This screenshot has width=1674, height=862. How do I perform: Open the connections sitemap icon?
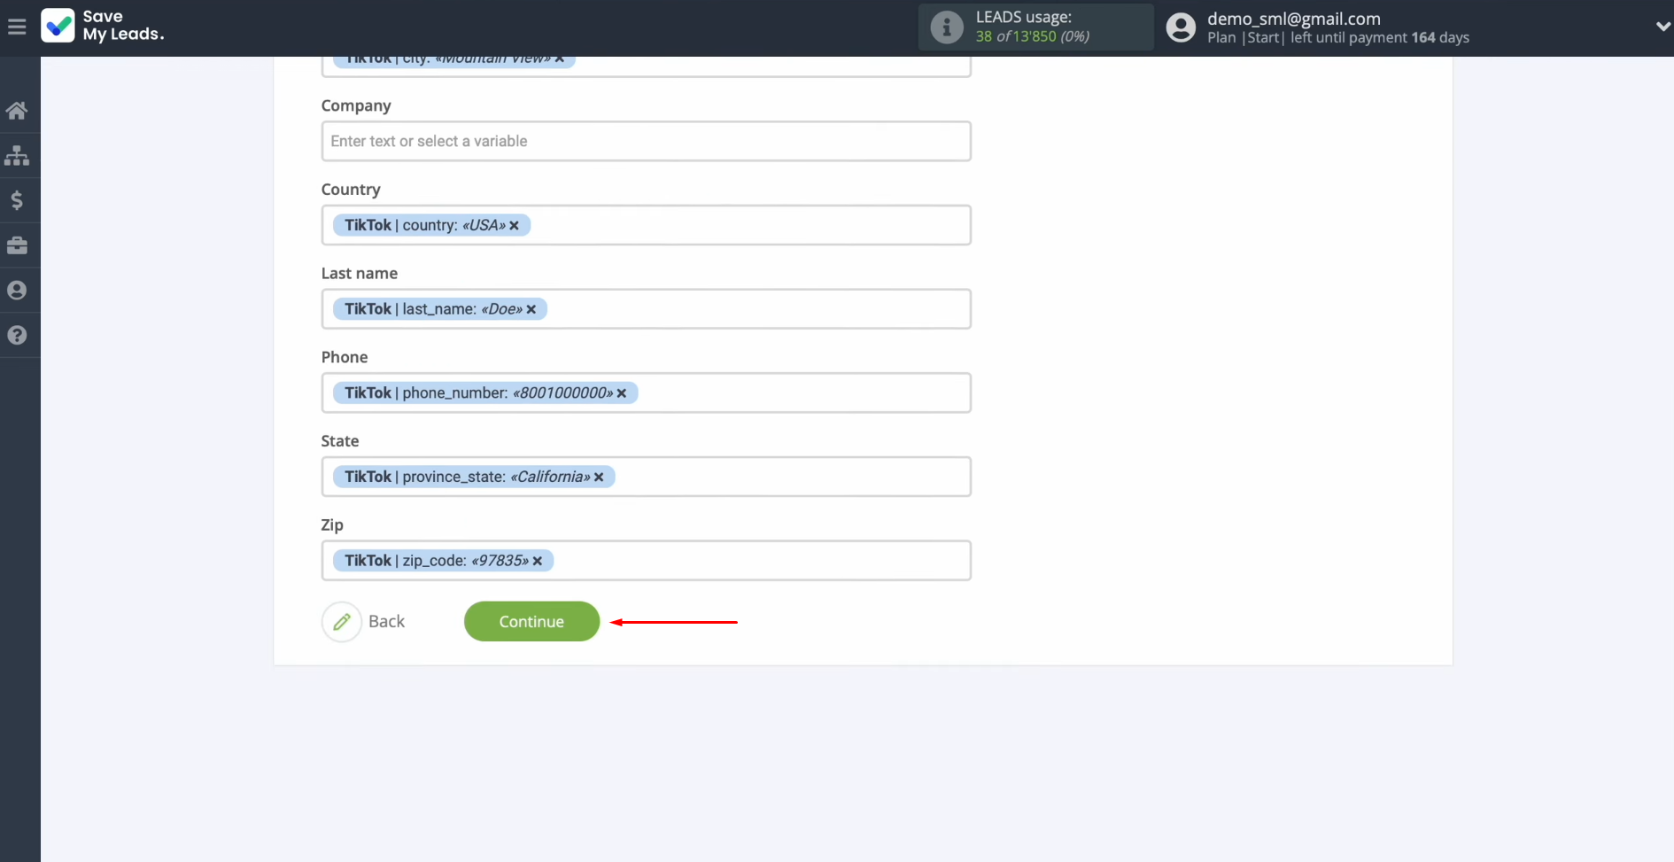tap(17, 156)
